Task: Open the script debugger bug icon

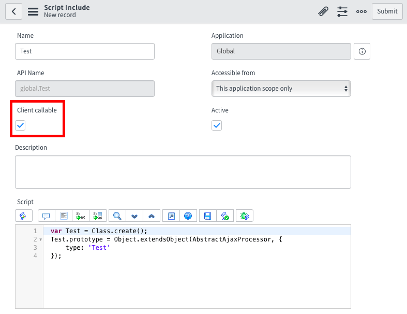Action: pyautogui.click(x=245, y=216)
